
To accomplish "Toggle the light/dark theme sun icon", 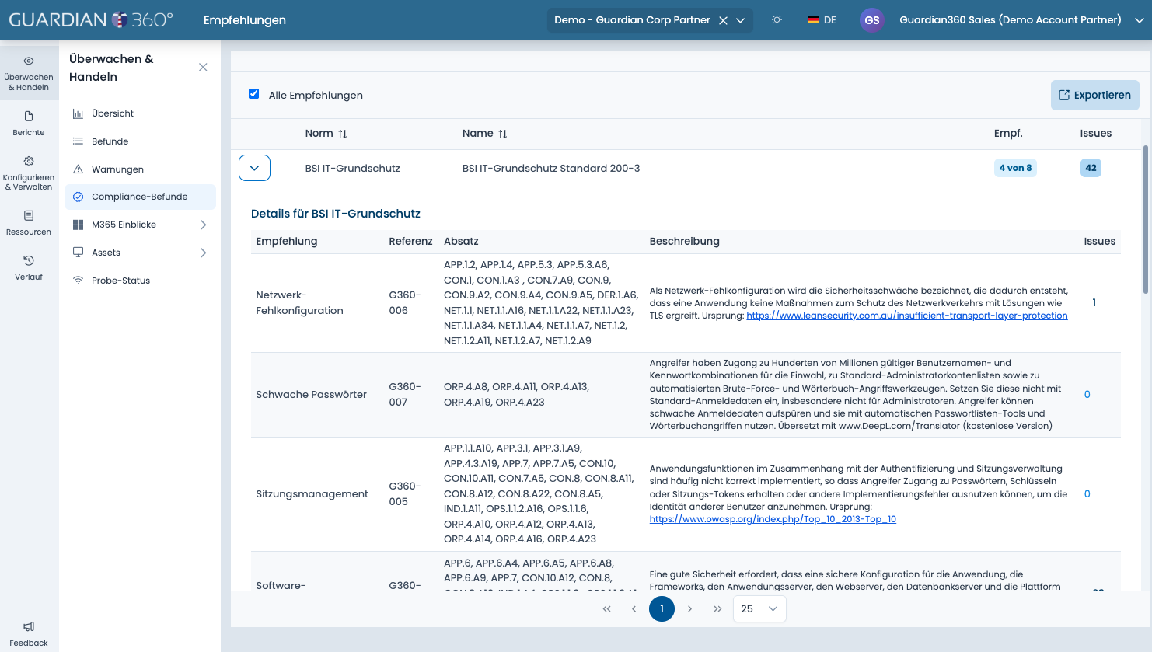I will (x=777, y=20).
